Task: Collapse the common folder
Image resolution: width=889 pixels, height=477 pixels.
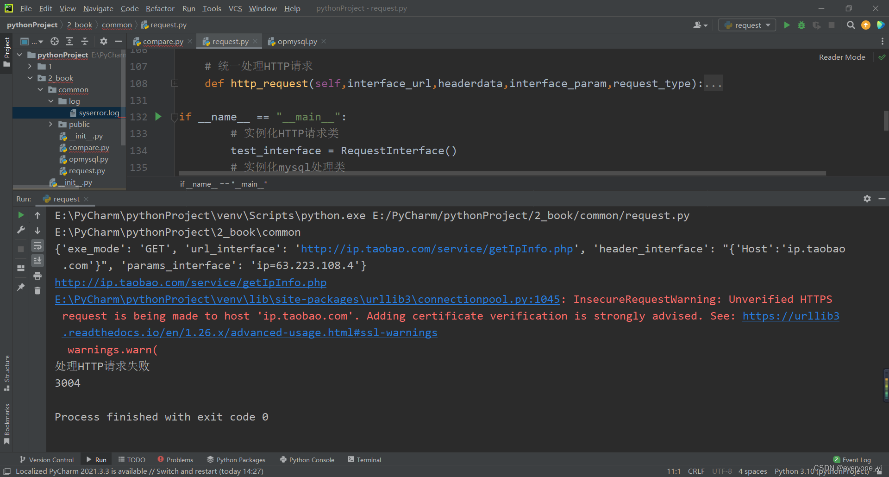Action: (x=40, y=89)
